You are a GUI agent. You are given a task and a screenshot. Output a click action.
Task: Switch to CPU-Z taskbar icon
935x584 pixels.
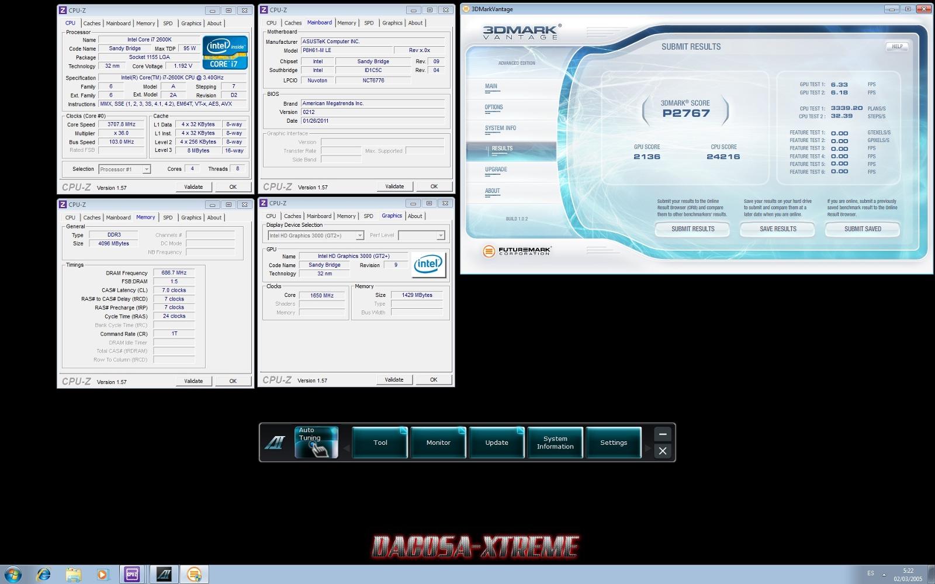(132, 575)
